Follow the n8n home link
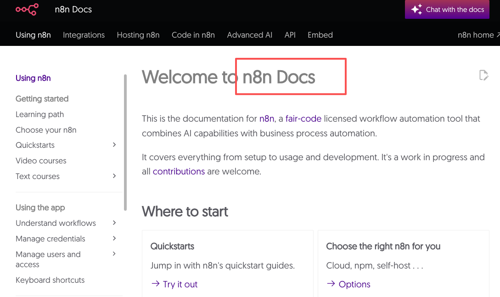The image size is (500, 297). click(478, 35)
